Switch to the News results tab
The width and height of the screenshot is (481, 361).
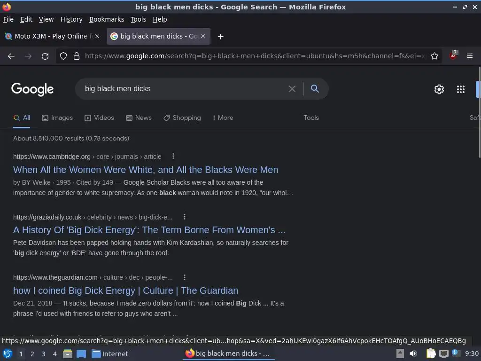tap(139, 118)
